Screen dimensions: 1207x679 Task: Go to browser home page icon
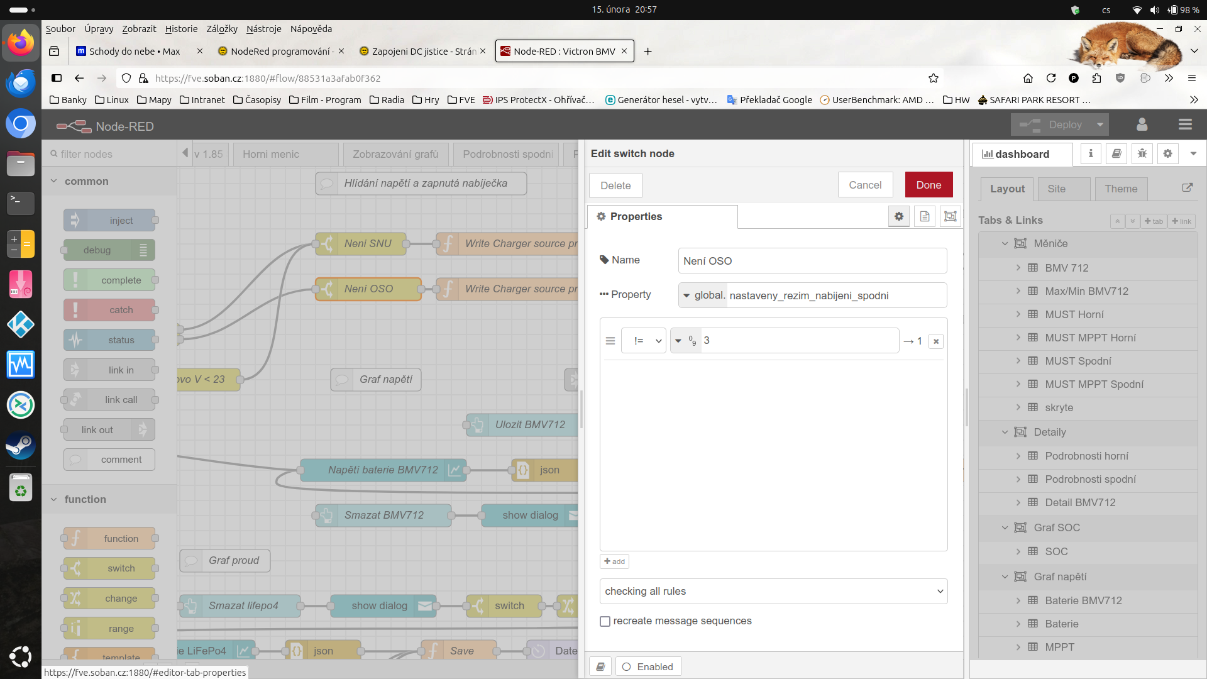tap(1028, 78)
